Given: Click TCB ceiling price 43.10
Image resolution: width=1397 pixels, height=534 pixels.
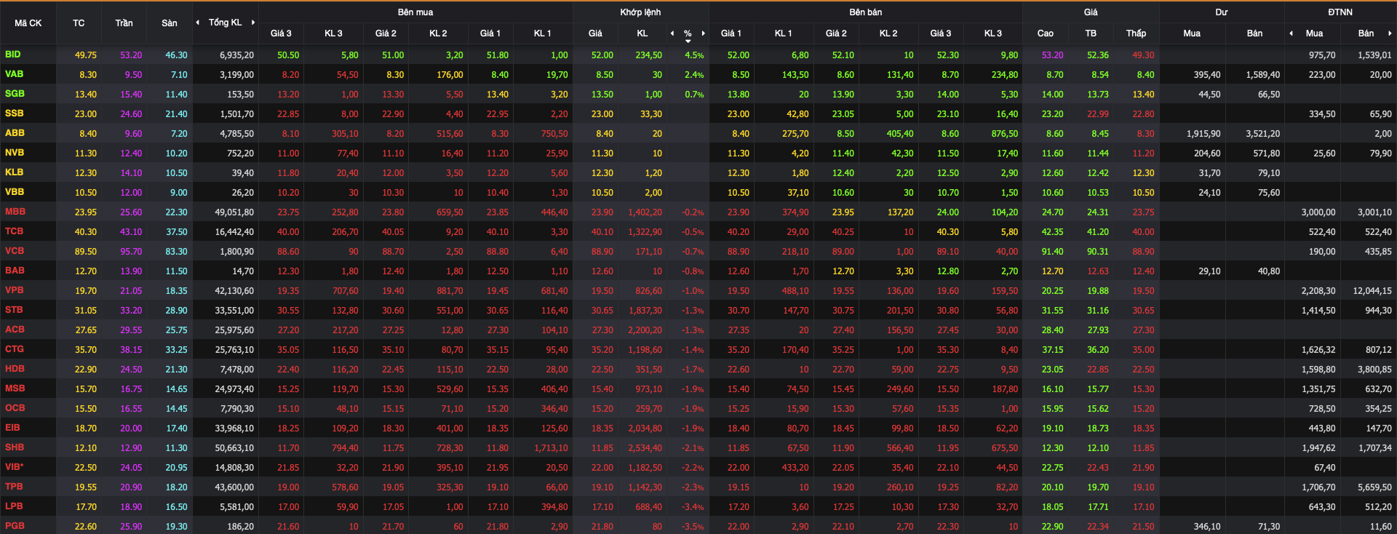Looking at the screenshot, I should 131,232.
